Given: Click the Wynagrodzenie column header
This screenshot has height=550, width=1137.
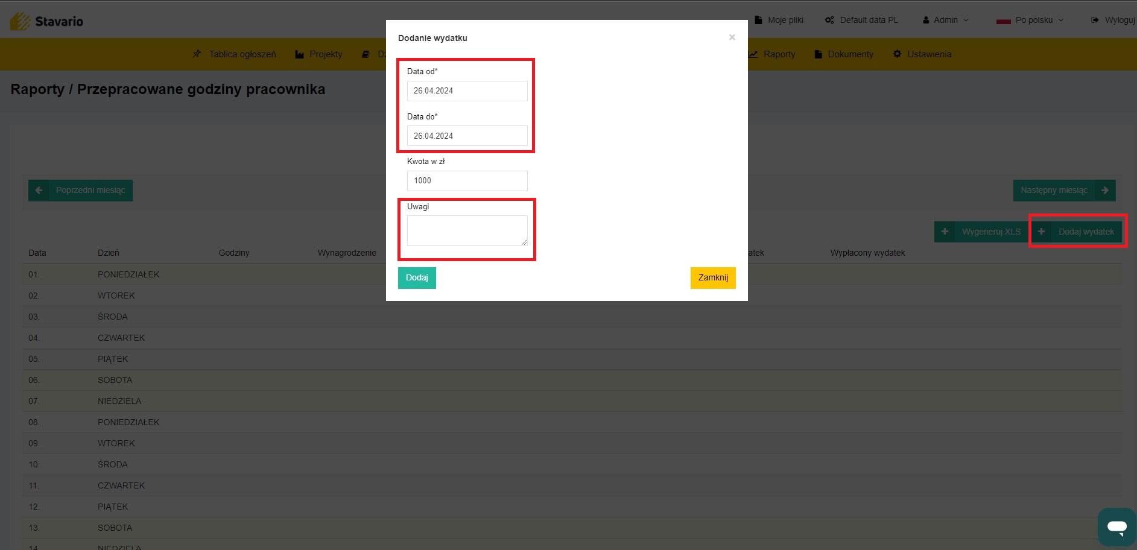Looking at the screenshot, I should click(347, 253).
